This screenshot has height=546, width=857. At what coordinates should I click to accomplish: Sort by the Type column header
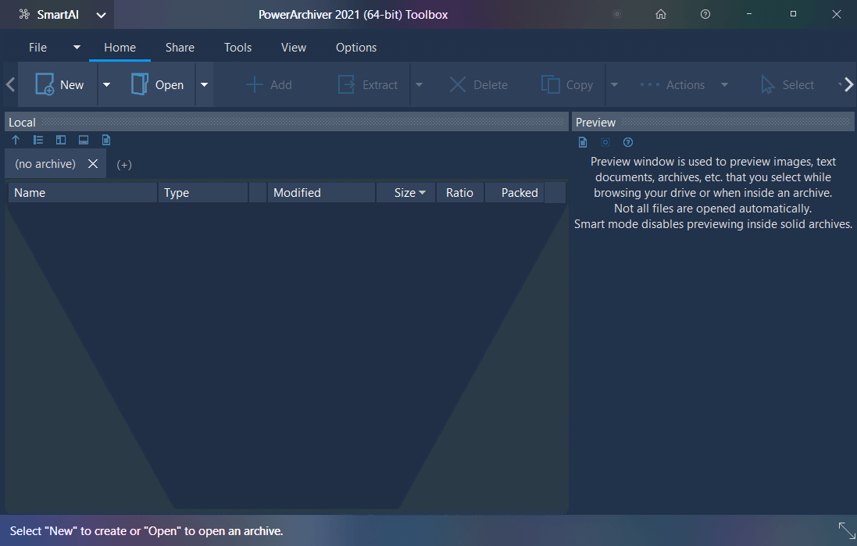click(203, 192)
